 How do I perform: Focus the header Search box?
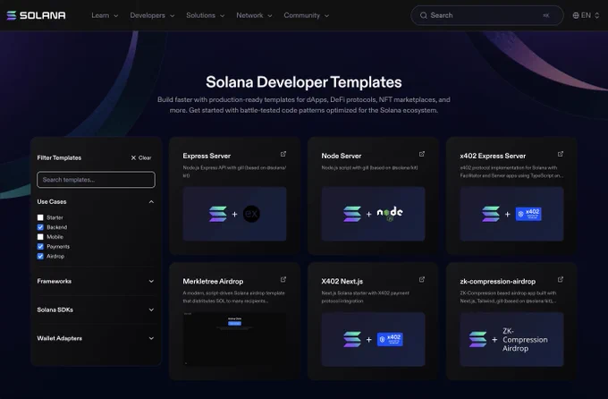tap(487, 15)
